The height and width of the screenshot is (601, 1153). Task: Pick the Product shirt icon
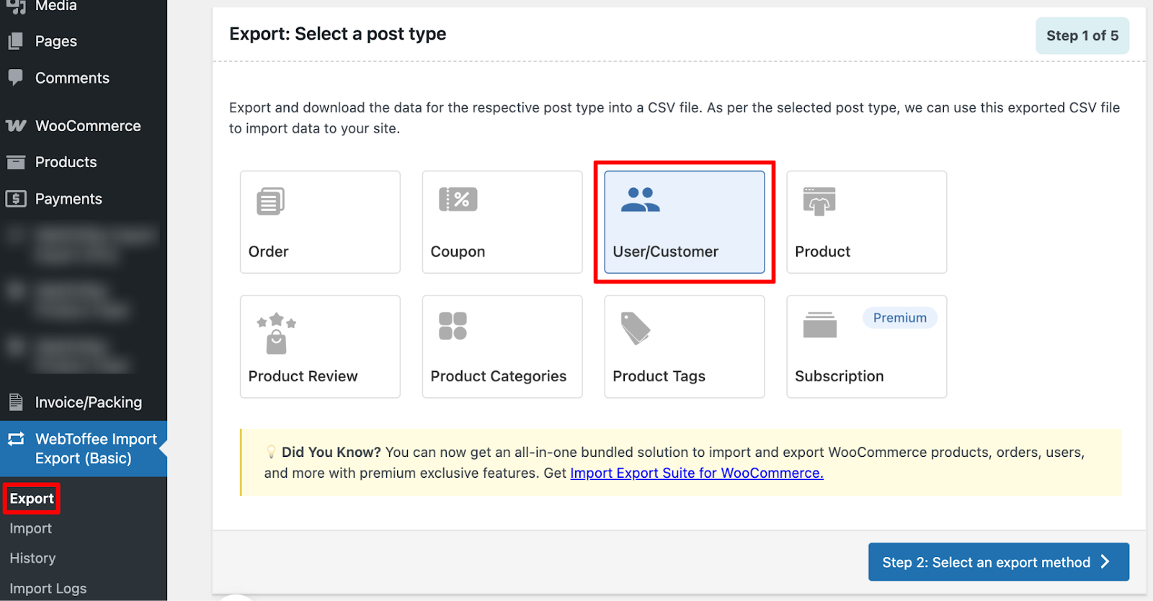pyautogui.click(x=819, y=202)
